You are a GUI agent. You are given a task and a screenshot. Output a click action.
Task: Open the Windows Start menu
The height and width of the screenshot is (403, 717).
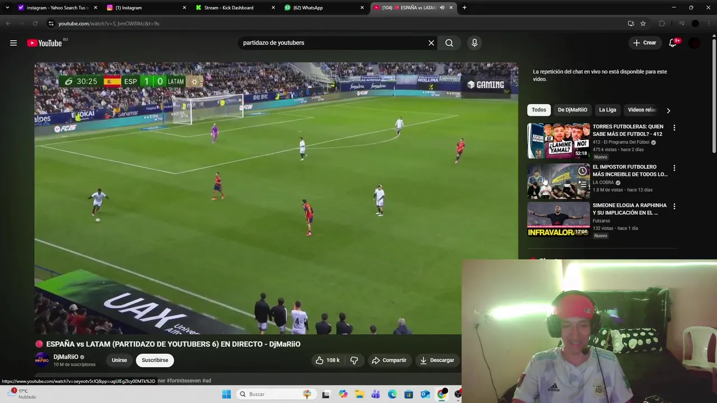226,394
